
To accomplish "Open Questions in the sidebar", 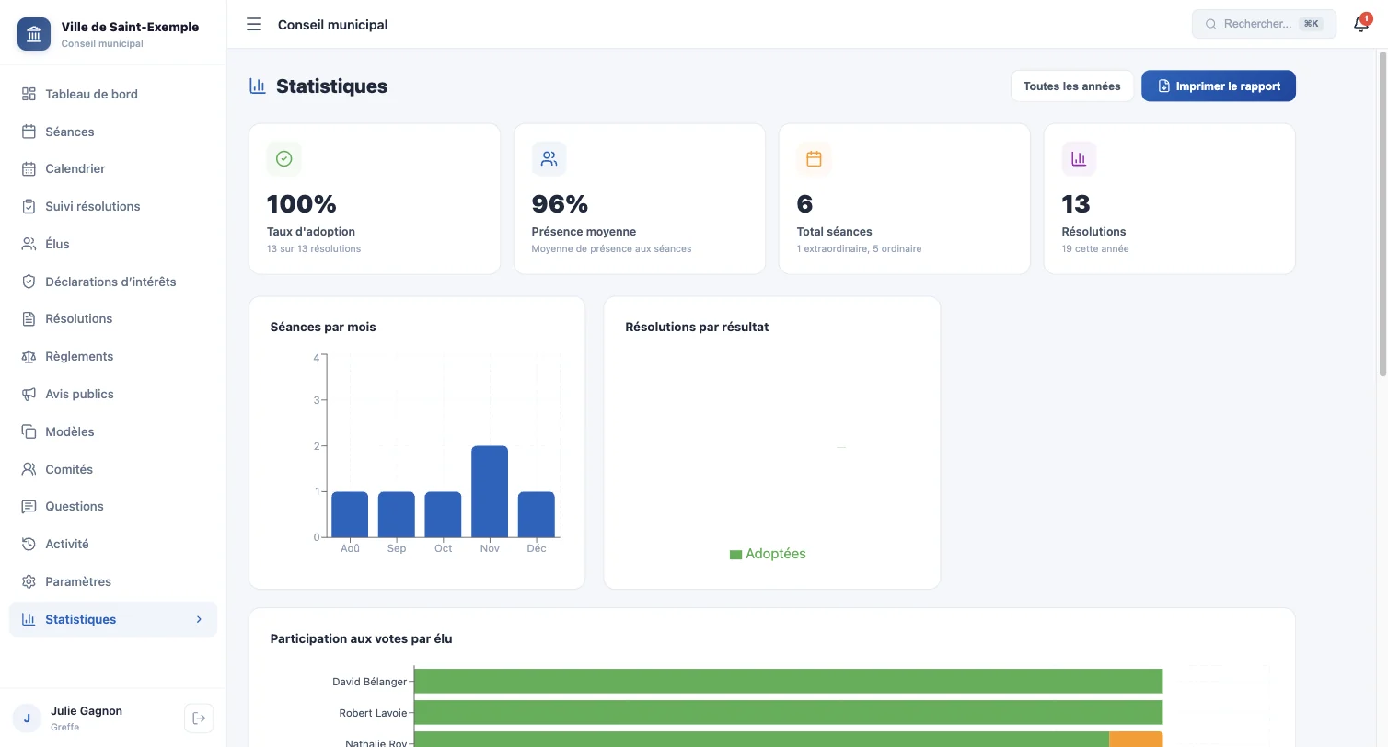I will 113,507.
